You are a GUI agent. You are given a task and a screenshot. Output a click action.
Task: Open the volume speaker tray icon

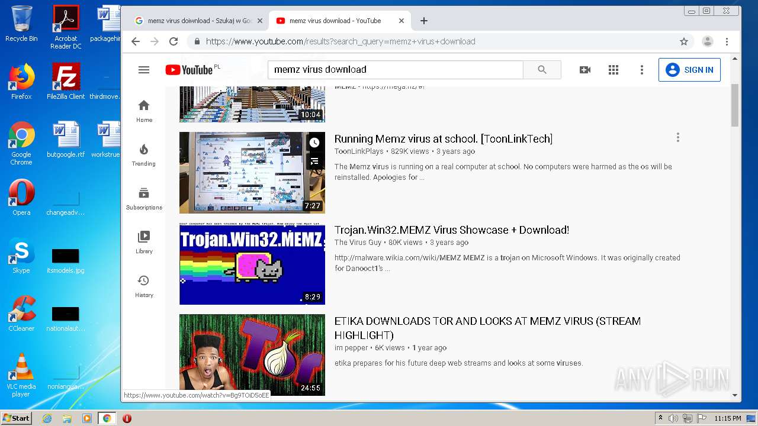tap(673, 418)
